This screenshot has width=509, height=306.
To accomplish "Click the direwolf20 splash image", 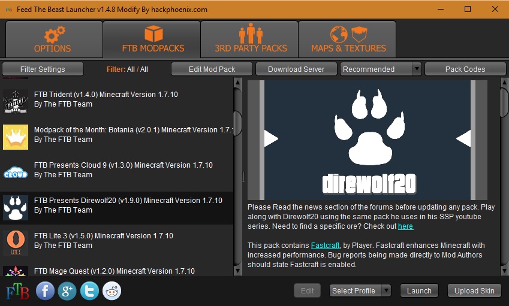I will pyautogui.click(x=368, y=140).
